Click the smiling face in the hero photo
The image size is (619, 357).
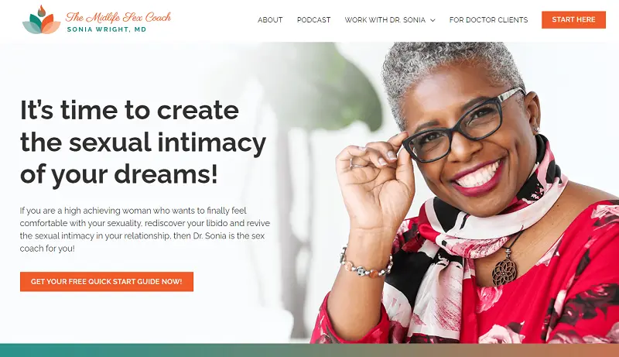(x=470, y=142)
